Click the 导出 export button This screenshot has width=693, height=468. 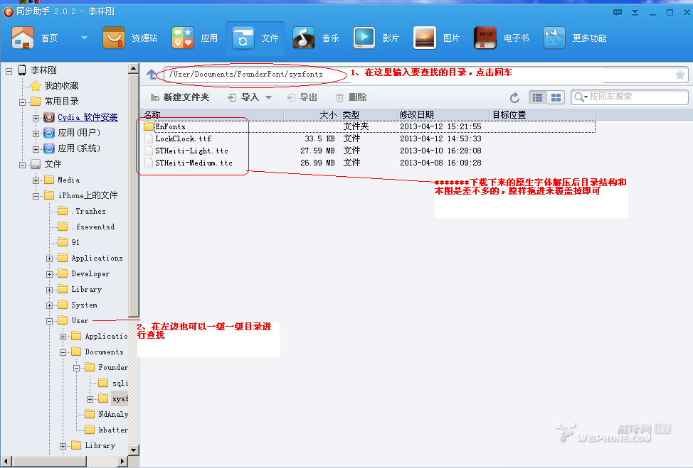[x=302, y=97]
